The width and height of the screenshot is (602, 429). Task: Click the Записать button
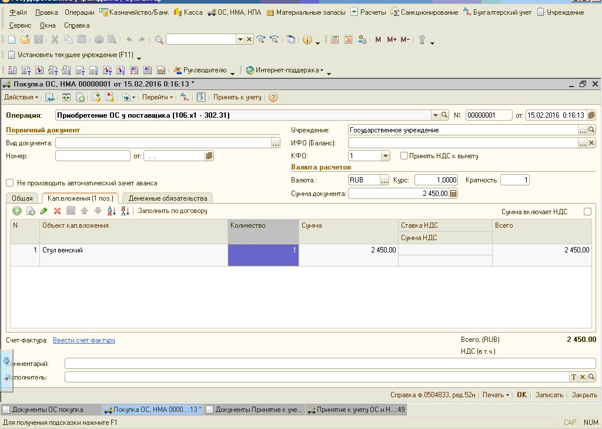click(x=550, y=395)
